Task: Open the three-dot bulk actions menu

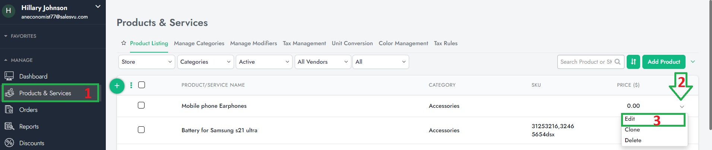Action: tap(131, 85)
